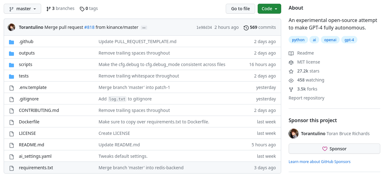Click the MIT license scale icon
The image size is (384, 177).
(x=291, y=62)
